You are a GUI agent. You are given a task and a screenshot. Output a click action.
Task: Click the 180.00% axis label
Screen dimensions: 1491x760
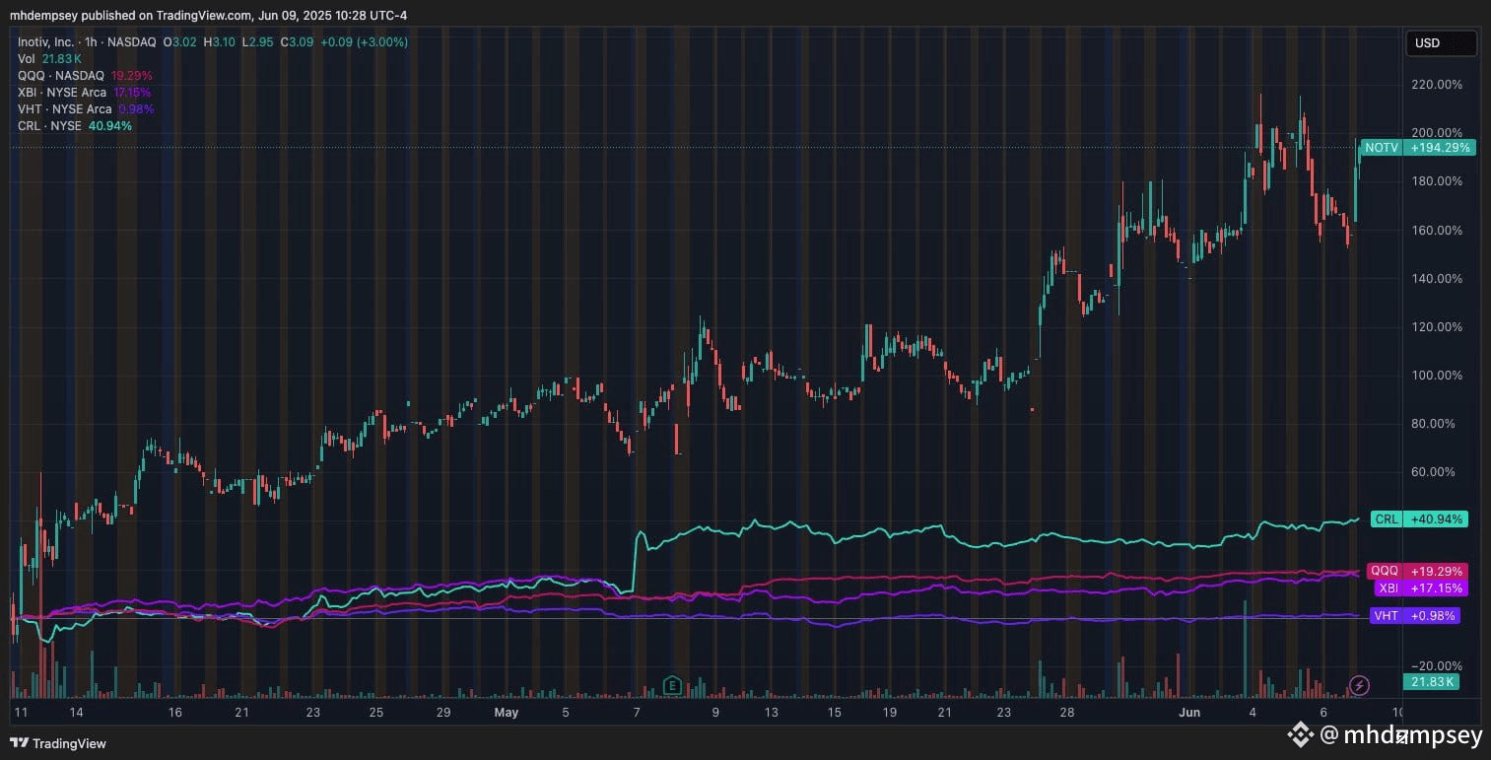coord(1438,181)
